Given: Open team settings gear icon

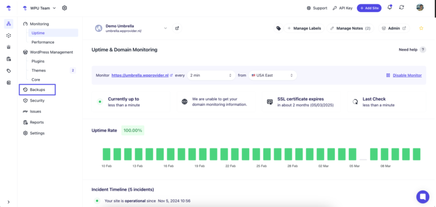Looking at the screenshot, I should click(65, 8).
